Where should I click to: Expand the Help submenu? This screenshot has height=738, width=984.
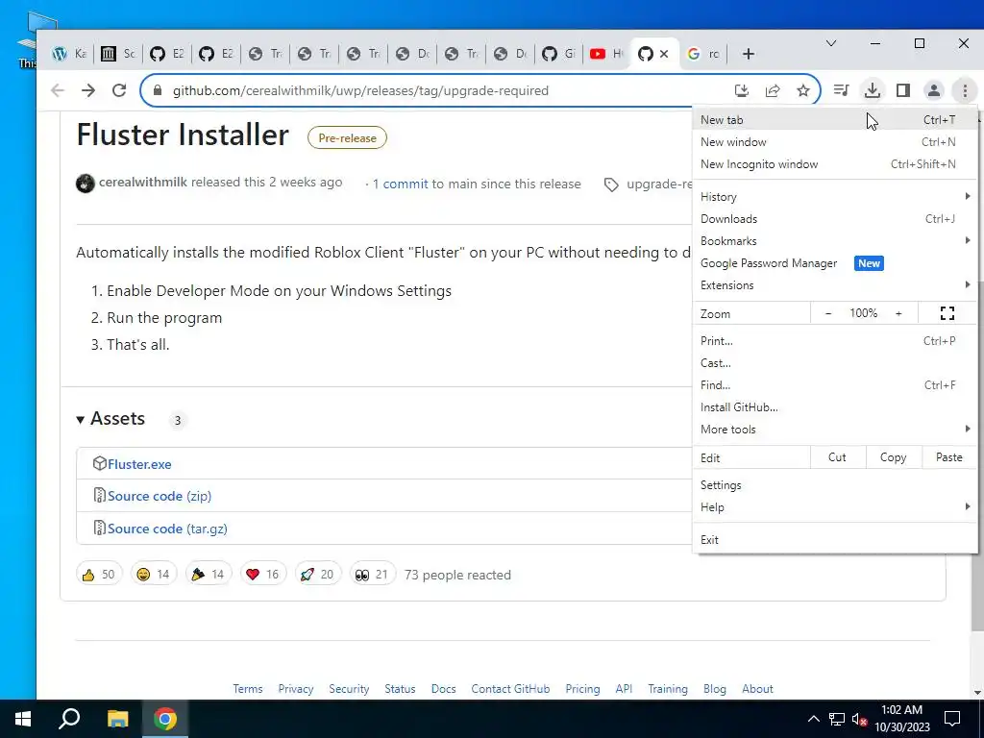point(835,507)
